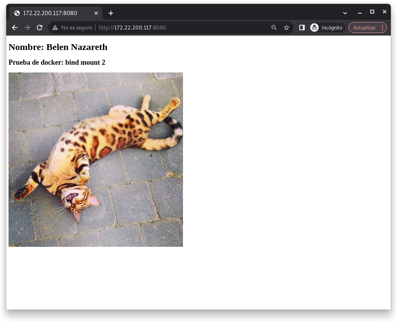
Task: Click the zoom magnifier icon in address bar
Action: click(x=274, y=28)
